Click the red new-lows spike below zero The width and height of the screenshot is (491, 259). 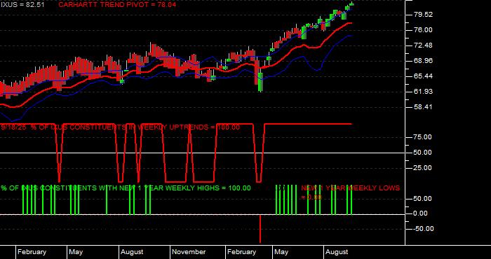260,229
